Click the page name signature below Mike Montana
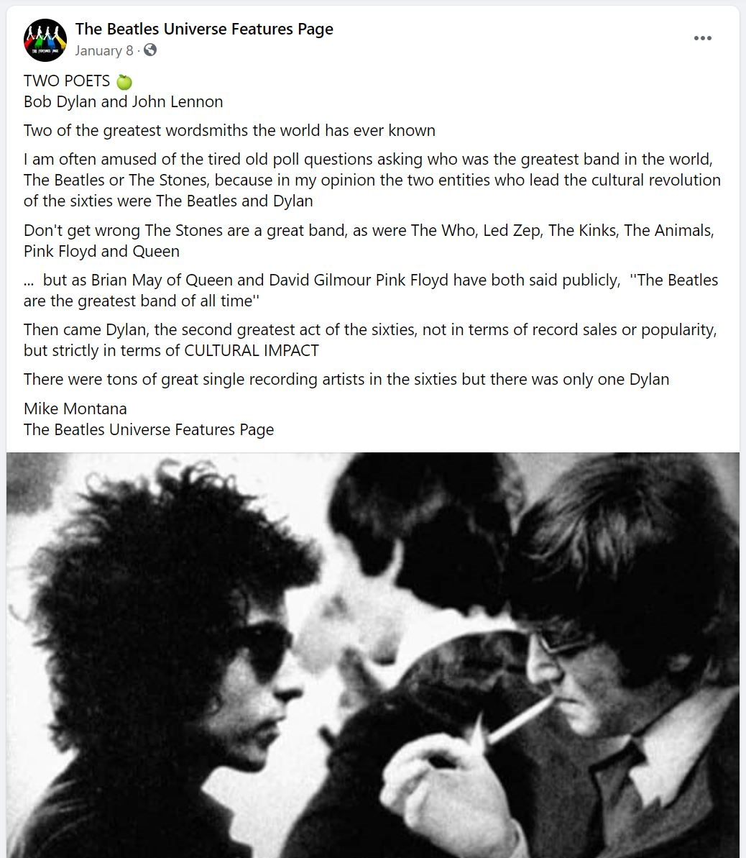Image resolution: width=746 pixels, height=858 pixels. pyautogui.click(x=148, y=430)
